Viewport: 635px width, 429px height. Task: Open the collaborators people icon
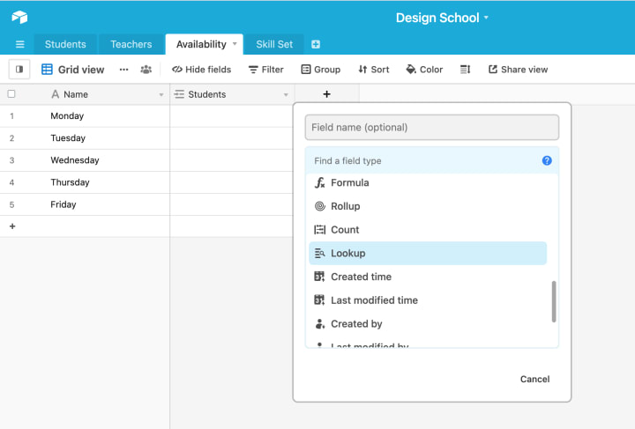pyautogui.click(x=146, y=70)
